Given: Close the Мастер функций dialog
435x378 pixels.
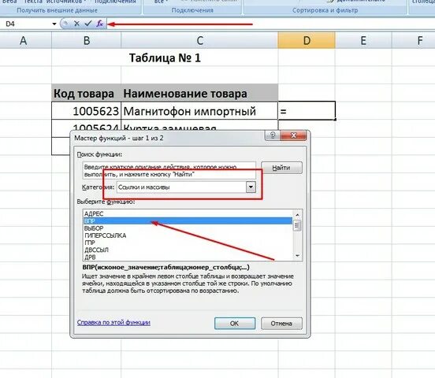Looking at the screenshot, I should click(293, 135).
